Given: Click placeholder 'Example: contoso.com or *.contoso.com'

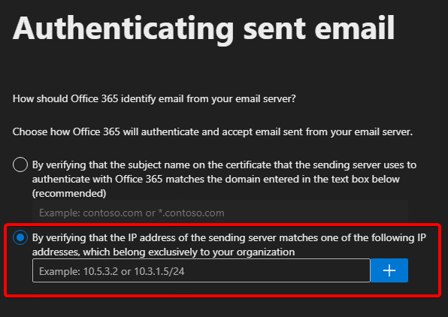Looking at the screenshot, I should click(x=132, y=213).
